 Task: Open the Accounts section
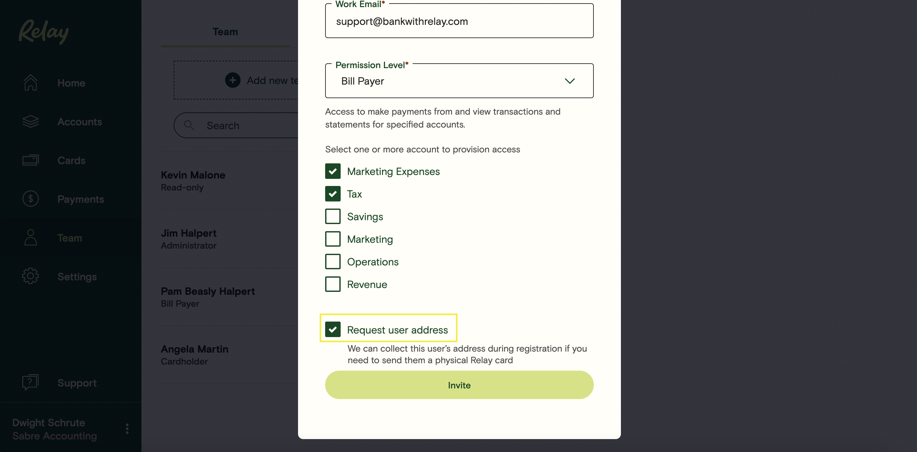click(x=31, y=121)
